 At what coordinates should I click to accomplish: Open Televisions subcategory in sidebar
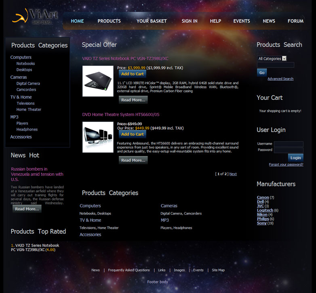[25, 103]
